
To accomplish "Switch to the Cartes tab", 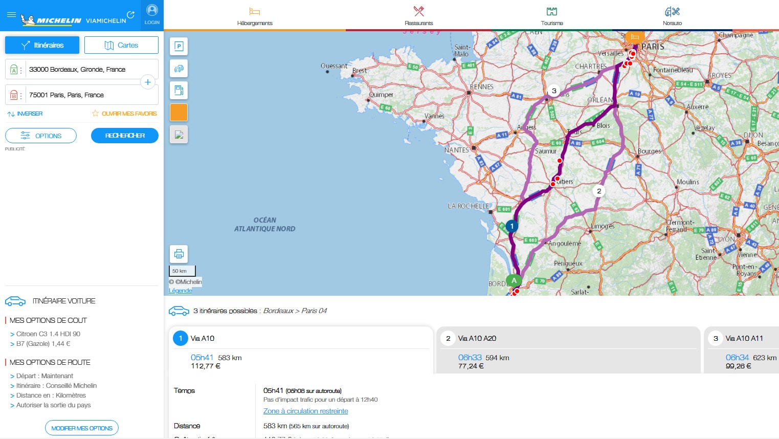I will coord(121,45).
